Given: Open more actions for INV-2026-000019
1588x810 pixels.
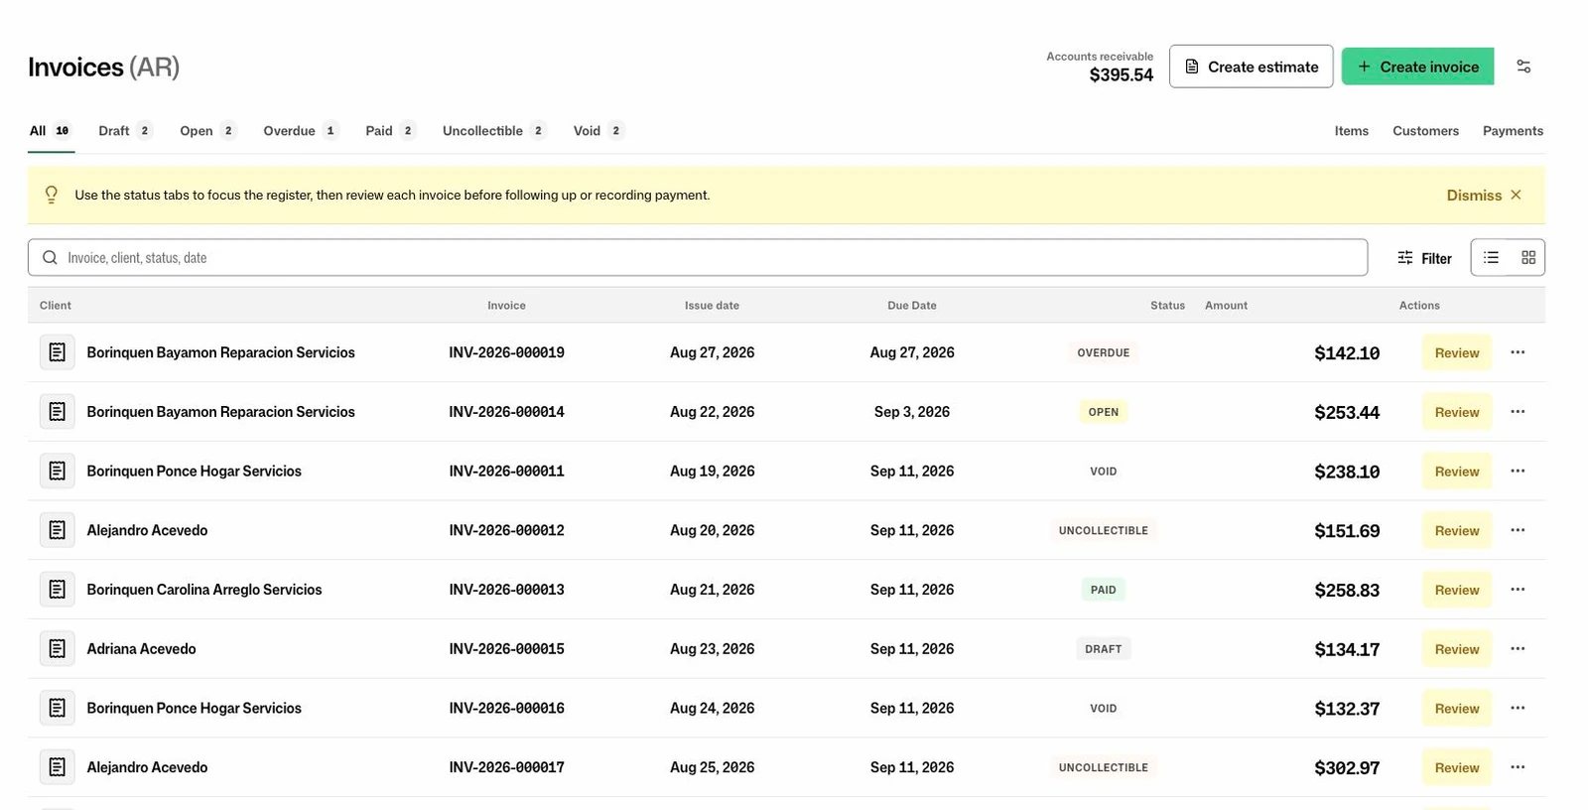Looking at the screenshot, I should 1518,352.
